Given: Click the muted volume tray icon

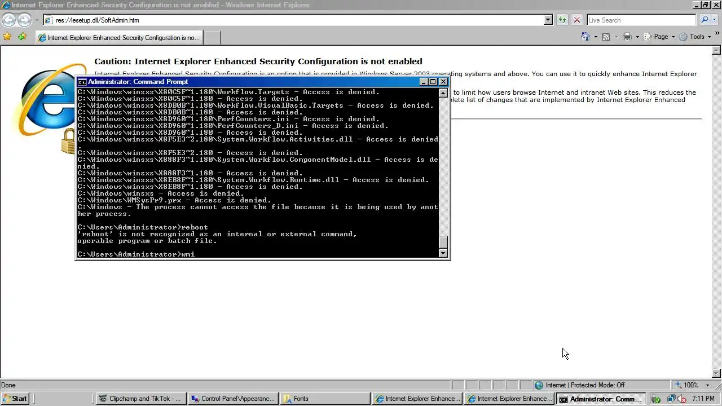Looking at the screenshot, I should (681, 399).
